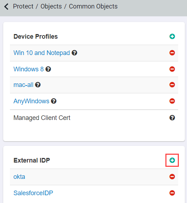
Task: Delete the SalesforceIDP entry
Action: click(x=172, y=193)
